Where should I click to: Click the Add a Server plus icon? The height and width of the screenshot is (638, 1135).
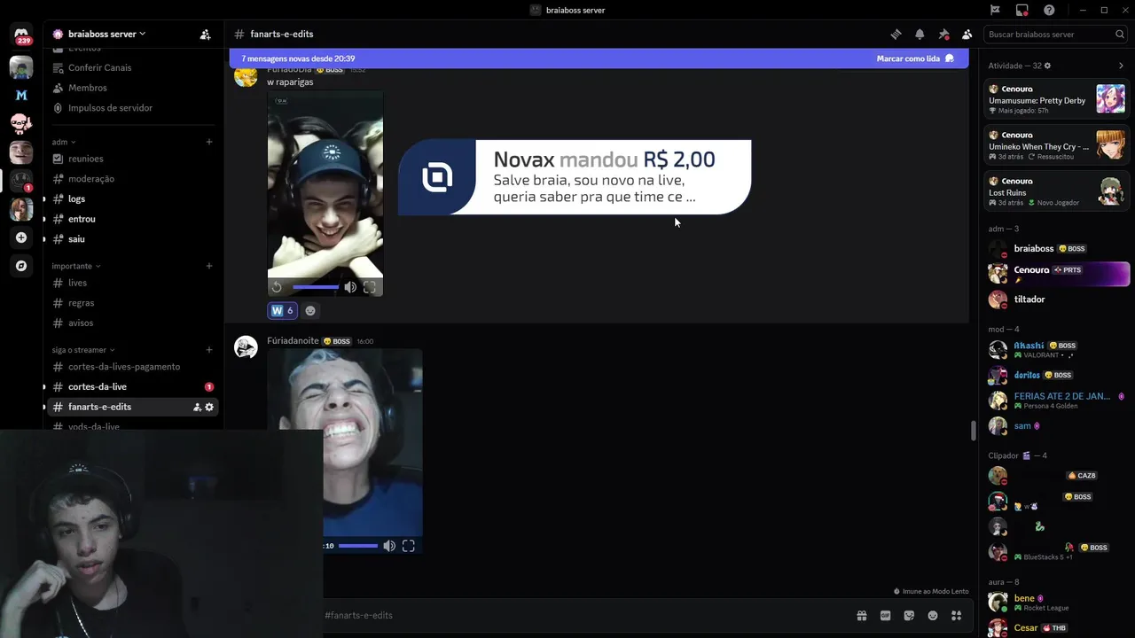(x=21, y=237)
